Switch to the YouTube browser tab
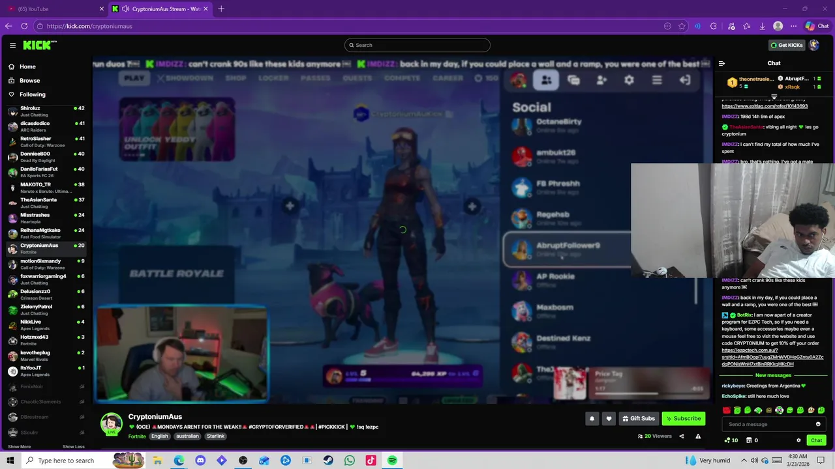 coord(55,8)
